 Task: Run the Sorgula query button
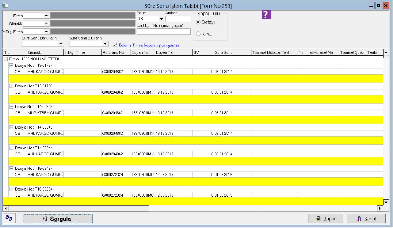[58, 219]
